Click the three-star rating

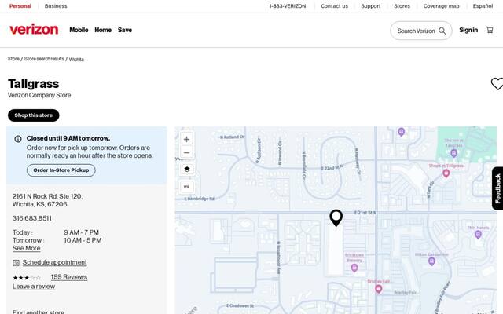click(27, 277)
